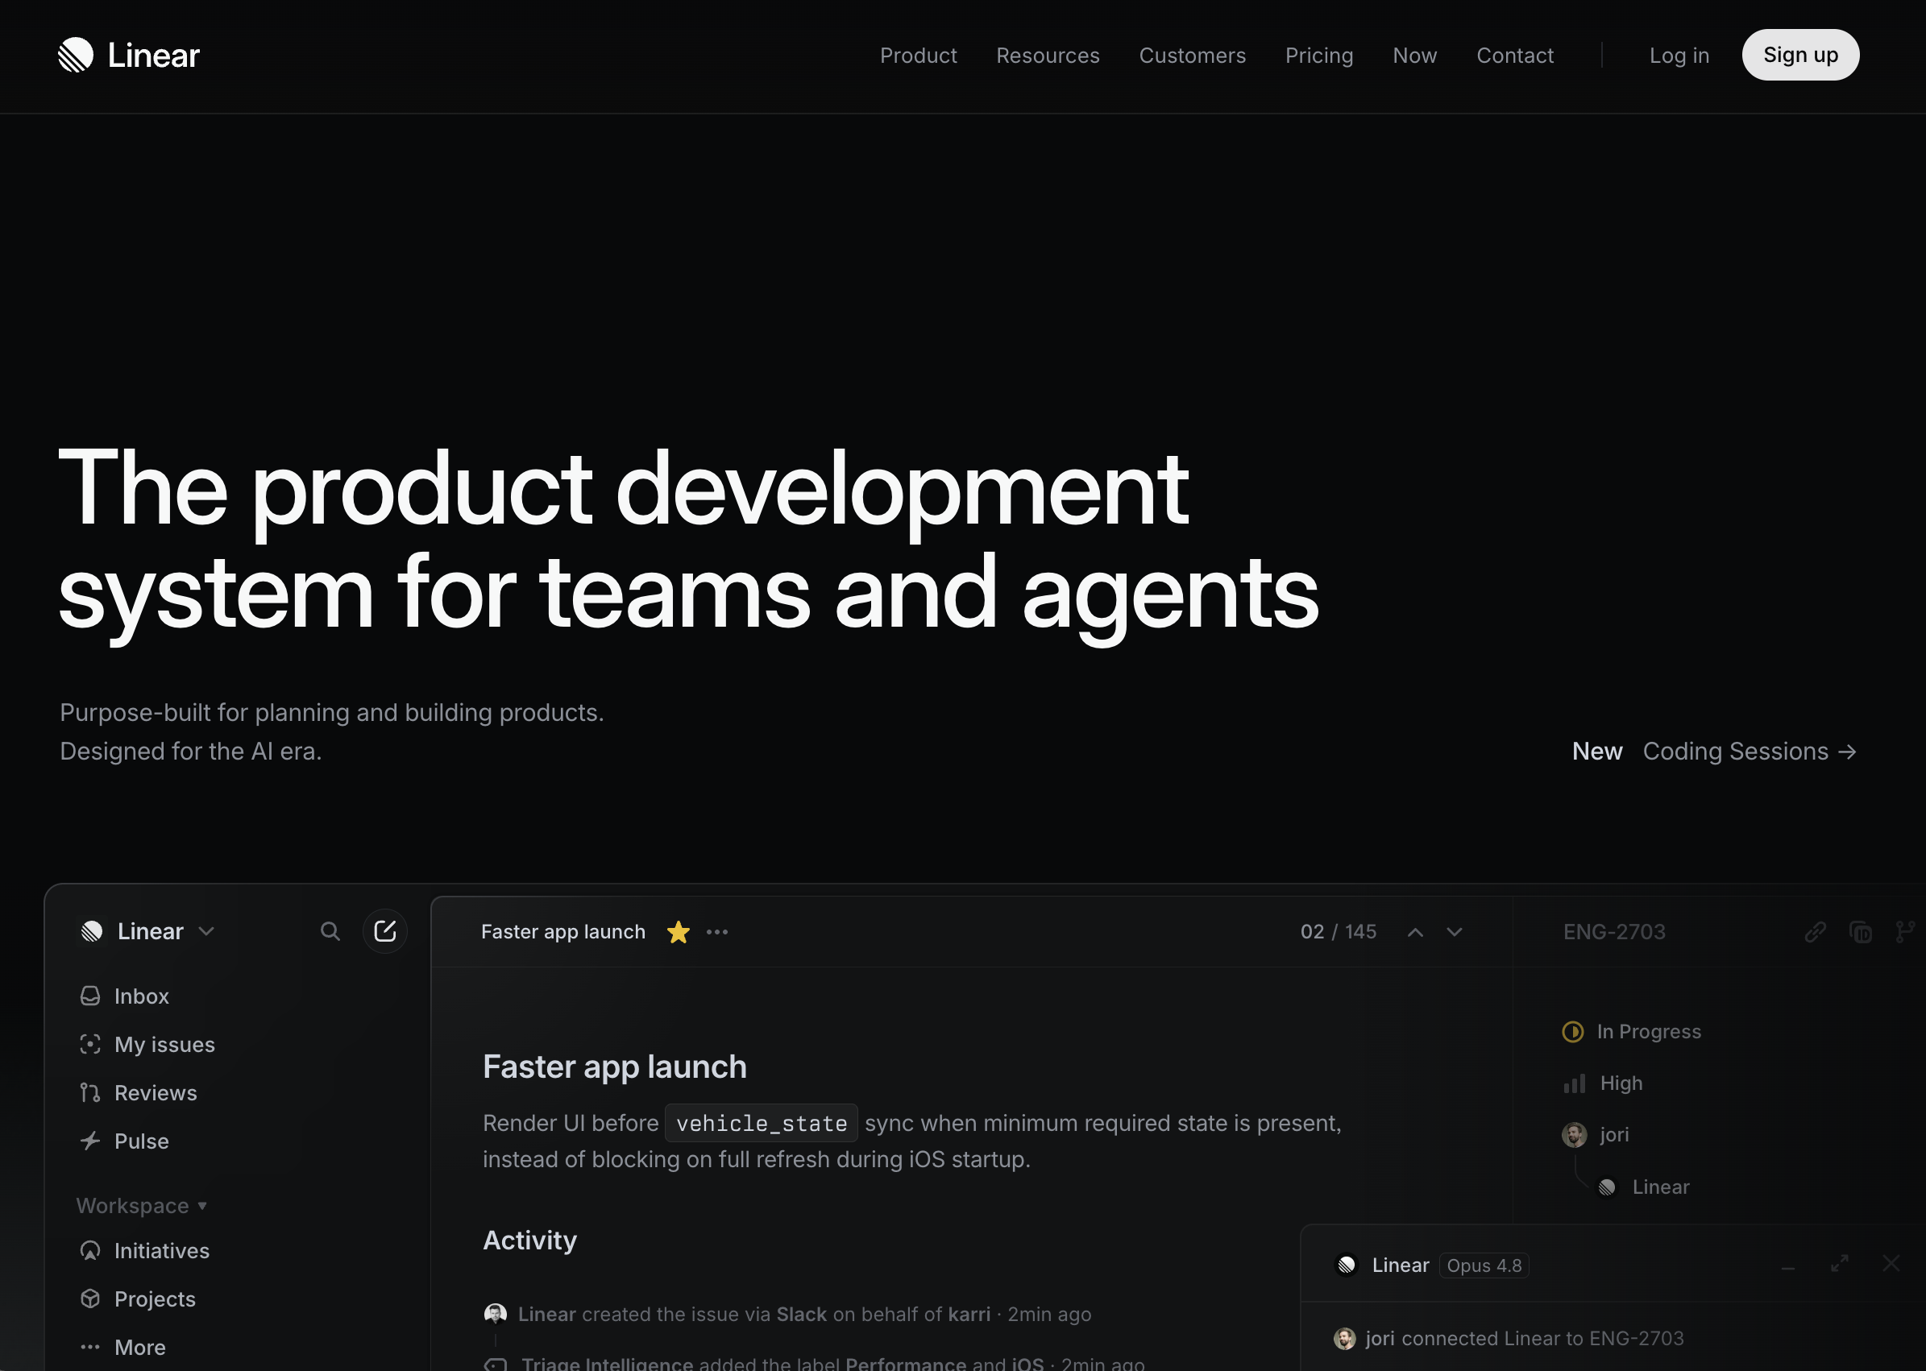Image resolution: width=1926 pixels, height=1371 pixels.
Task: Click the Activity heading
Action: pyautogui.click(x=529, y=1241)
